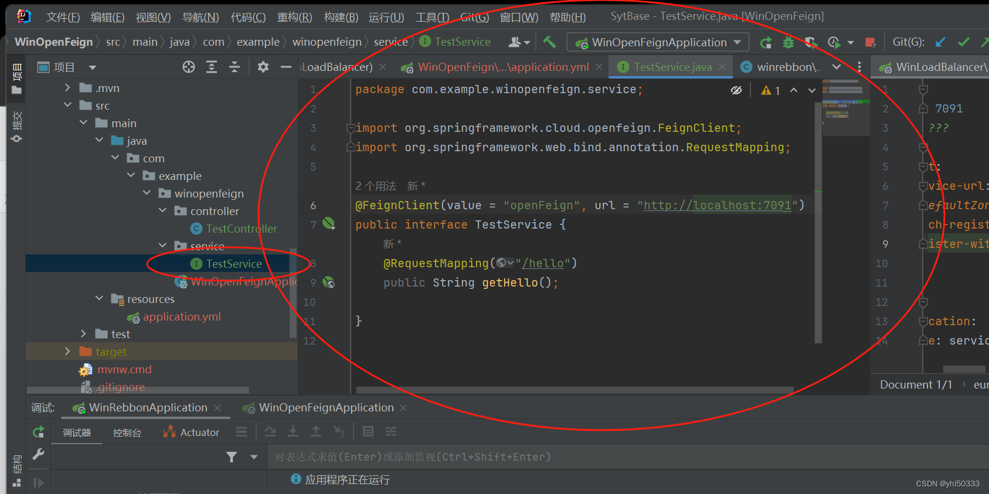This screenshot has height=494, width=989.
Task: Click the Rerun WinOpenFeignApplication icon in top toolbar
Action: point(766,42)
